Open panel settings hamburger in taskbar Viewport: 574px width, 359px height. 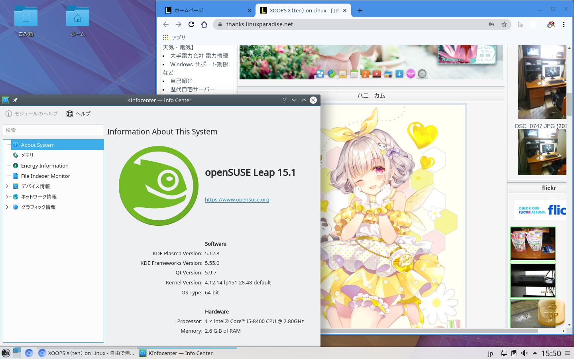click(x=568, y=353)
